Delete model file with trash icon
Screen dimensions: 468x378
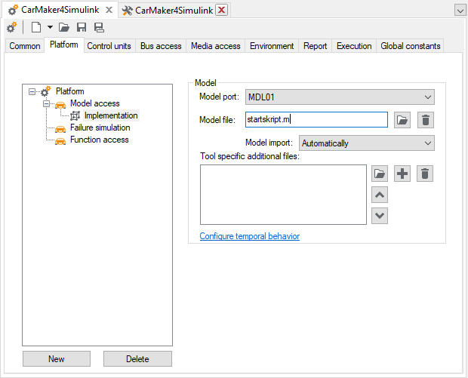pyautogui.click(x=426, y=120)
